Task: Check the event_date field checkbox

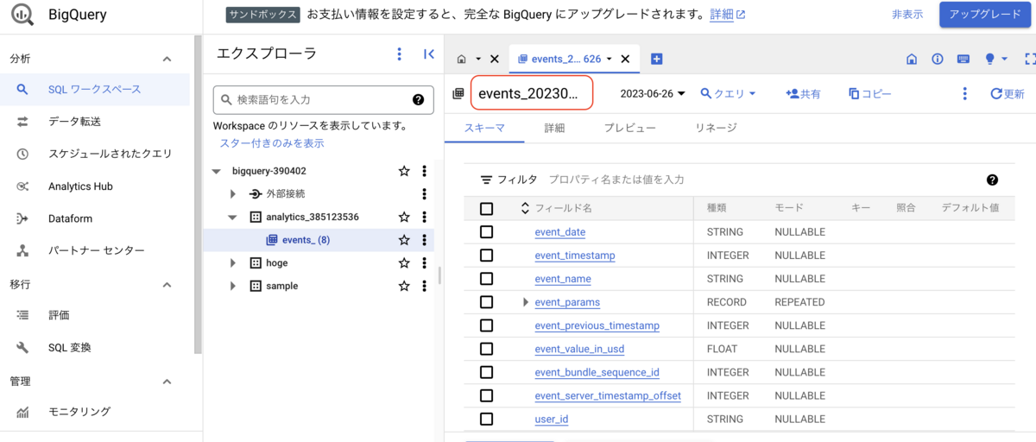Action: pyautogui.click(x=486, y=232)
